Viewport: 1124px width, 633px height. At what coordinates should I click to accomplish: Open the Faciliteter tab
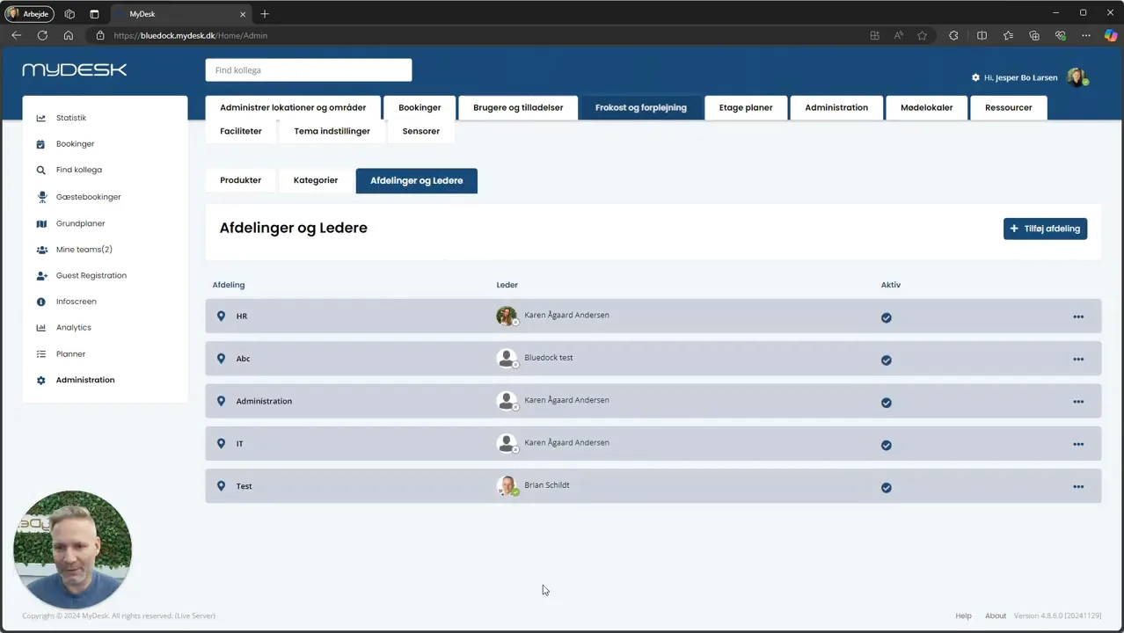click(x=241, y=131)
